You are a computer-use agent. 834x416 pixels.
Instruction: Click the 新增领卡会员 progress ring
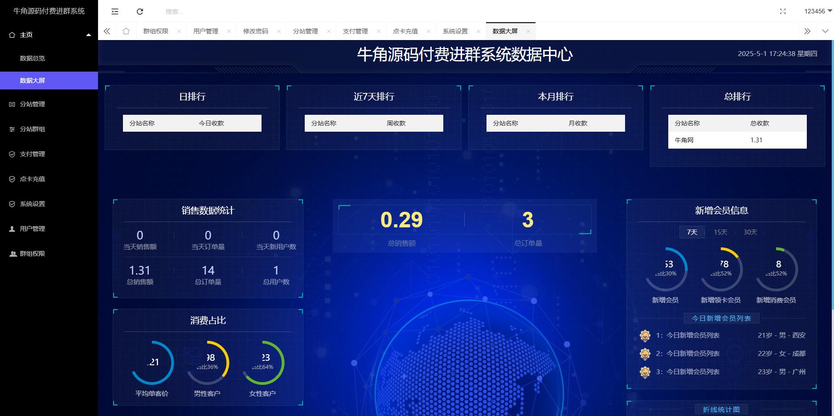tap(721, 269)
